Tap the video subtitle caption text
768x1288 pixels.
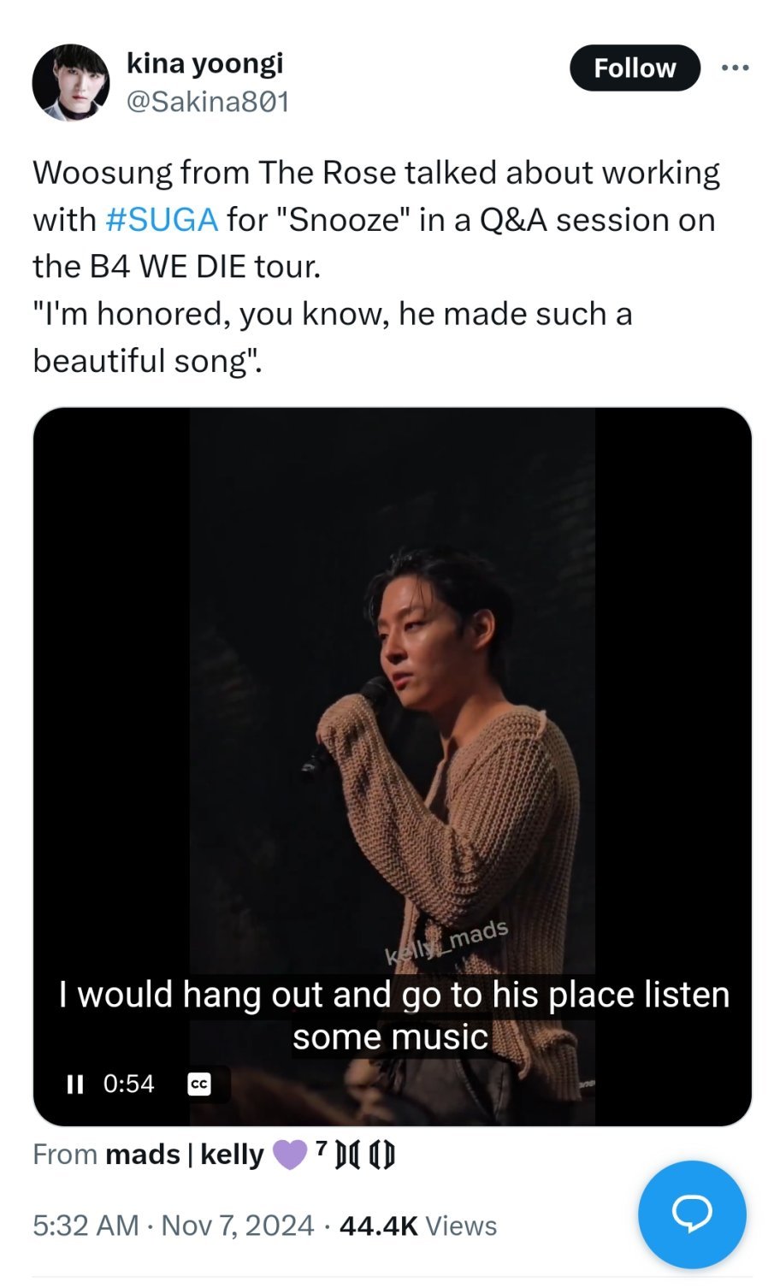pyautogui.click(x=393, y=1016)
